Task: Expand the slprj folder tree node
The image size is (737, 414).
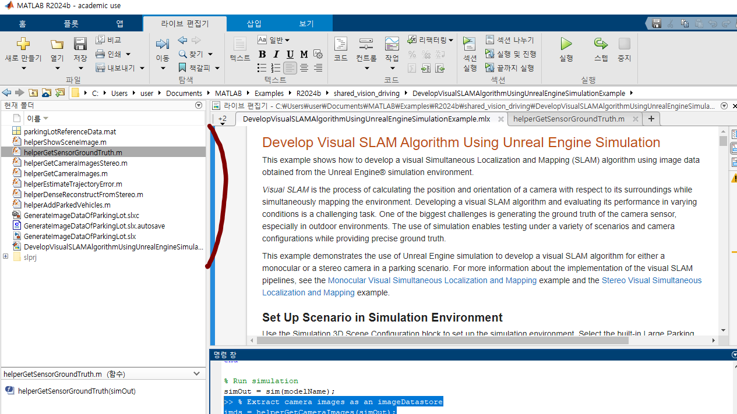Action: tap(6, 256)
